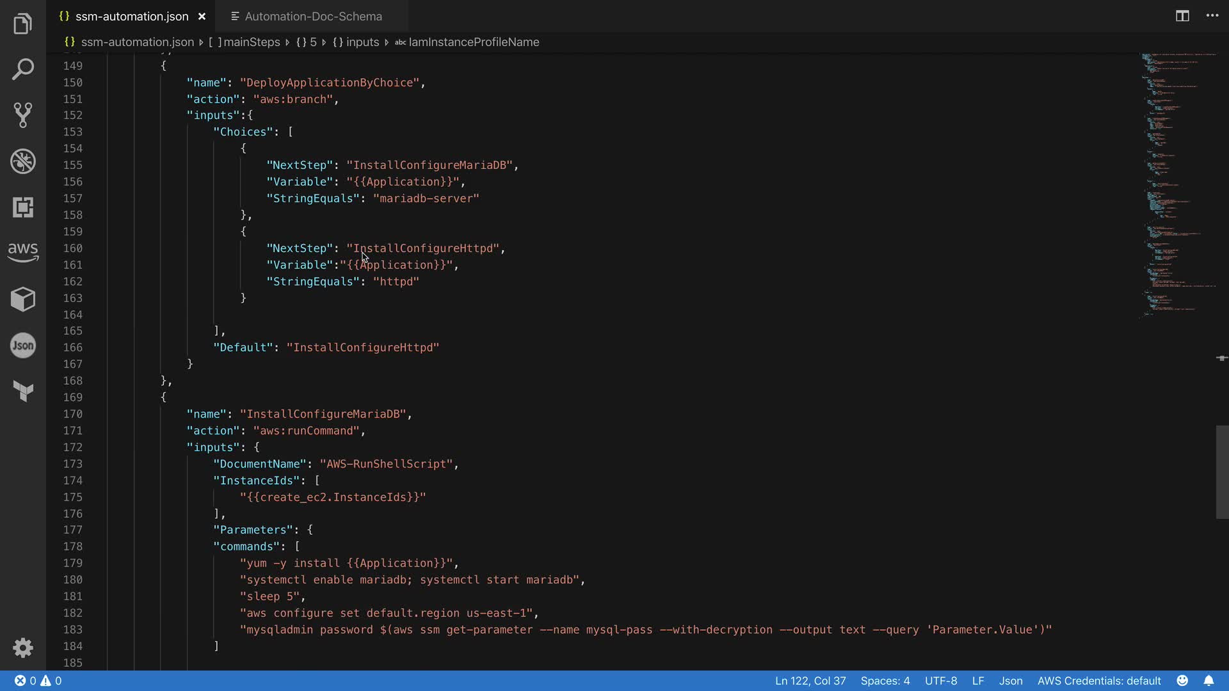Open the editor More Actions menu

coord(1212,16)
